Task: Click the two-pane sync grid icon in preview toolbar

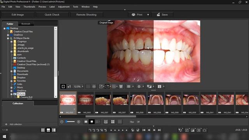Action: (x=114, y=86)
